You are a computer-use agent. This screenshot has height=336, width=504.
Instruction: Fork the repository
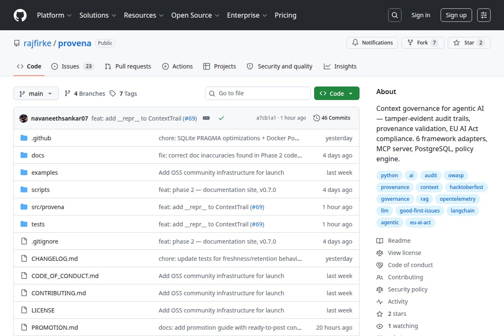pyautogui.click(x=423, y=43)
